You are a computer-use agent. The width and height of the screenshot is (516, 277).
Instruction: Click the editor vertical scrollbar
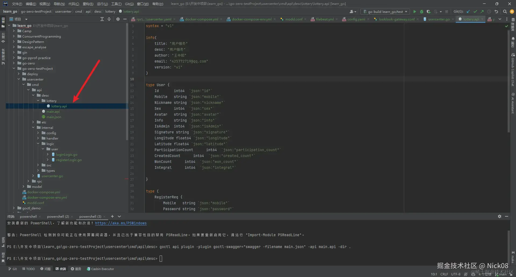(x=508, y=81)
